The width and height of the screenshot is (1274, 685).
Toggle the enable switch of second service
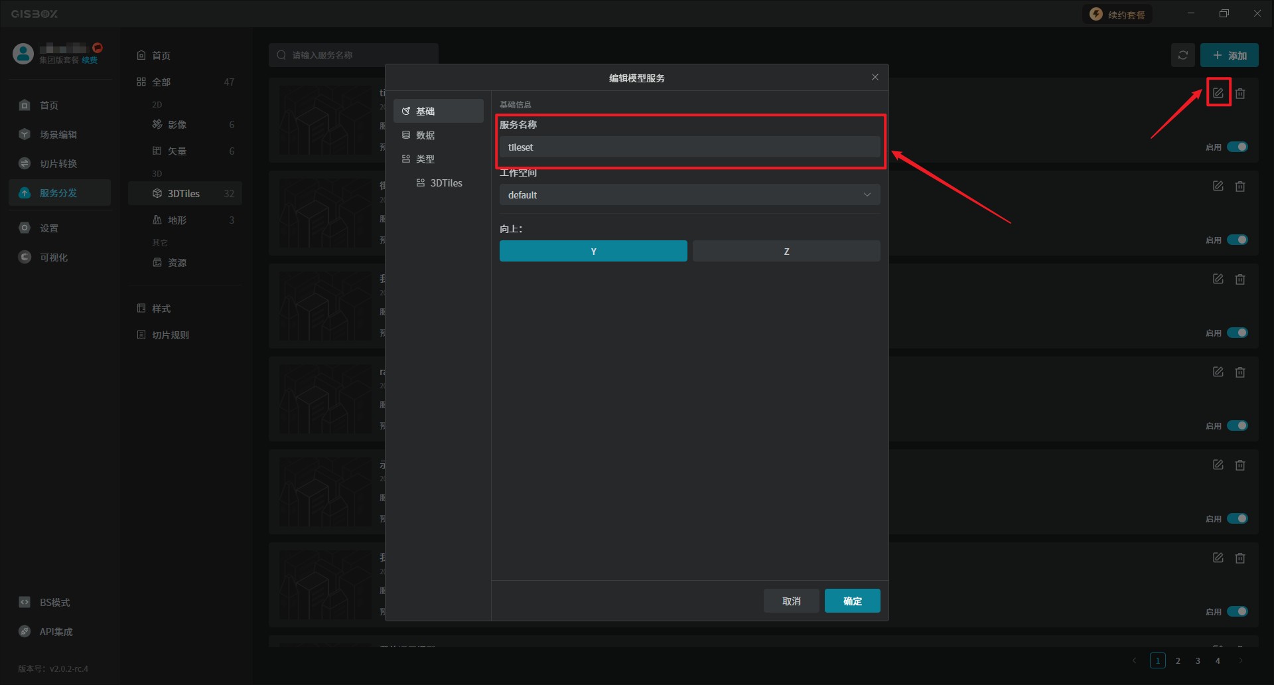click(1237, 240)
